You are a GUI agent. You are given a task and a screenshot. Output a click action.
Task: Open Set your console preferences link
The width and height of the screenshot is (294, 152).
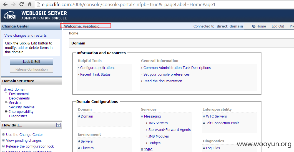coord(167,74)
